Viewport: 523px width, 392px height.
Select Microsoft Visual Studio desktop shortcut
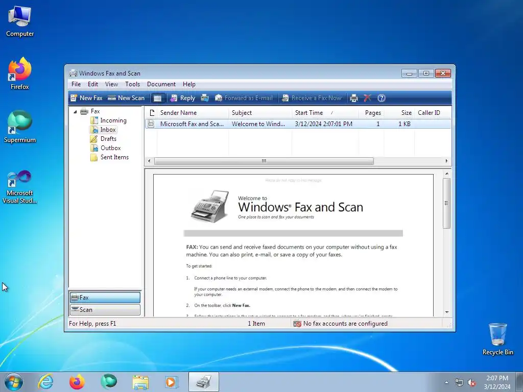pyautogui.click(x=20, y=187)
